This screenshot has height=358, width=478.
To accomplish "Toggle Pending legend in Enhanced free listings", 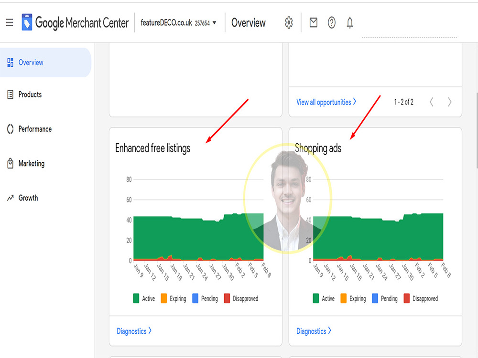I will point(205,299).
